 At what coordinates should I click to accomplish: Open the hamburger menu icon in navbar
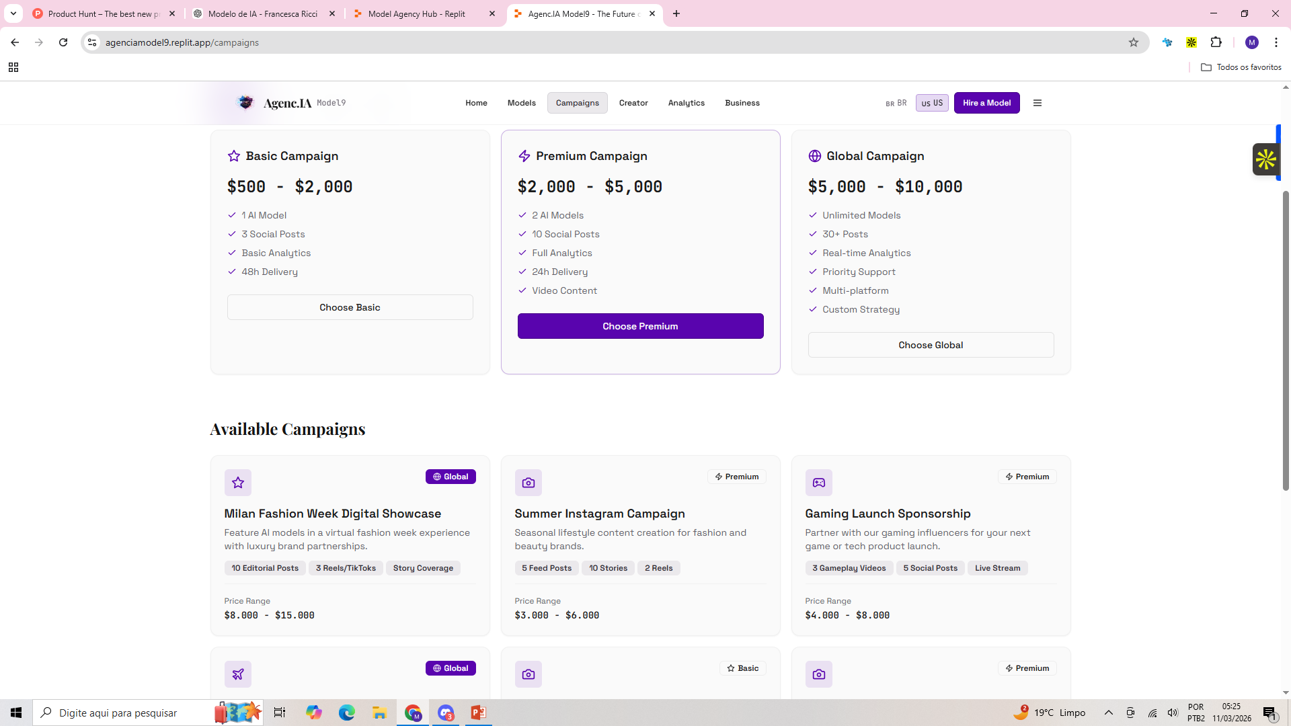tap(1037, 103)
